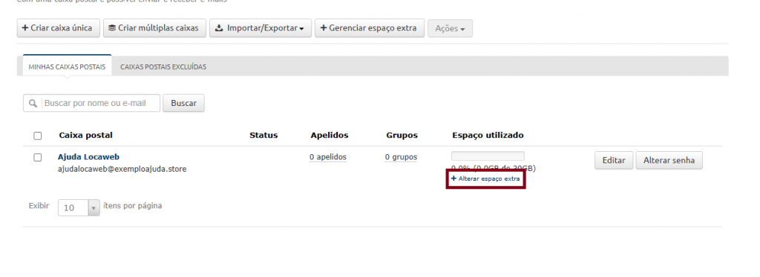Click Apelidos column header
Screen dimensions: 760x277
pos(330,136)
